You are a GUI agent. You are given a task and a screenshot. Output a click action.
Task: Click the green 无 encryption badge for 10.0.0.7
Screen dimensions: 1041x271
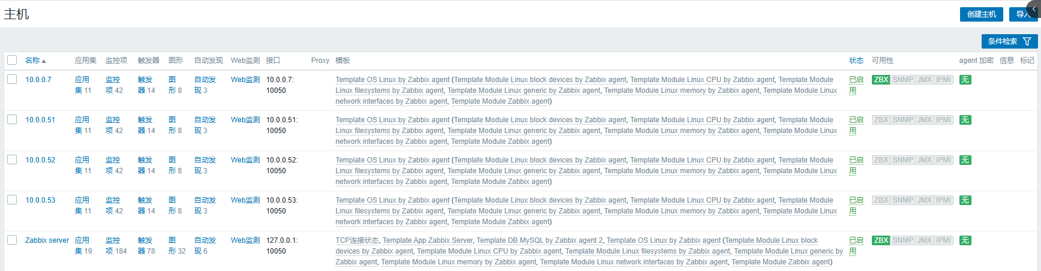point(965,80)
